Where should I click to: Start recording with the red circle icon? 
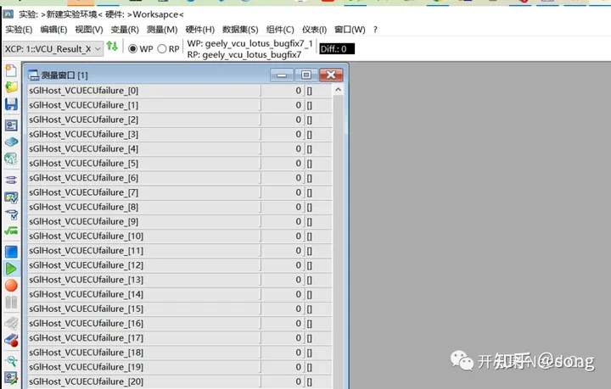tap(11, 285)
